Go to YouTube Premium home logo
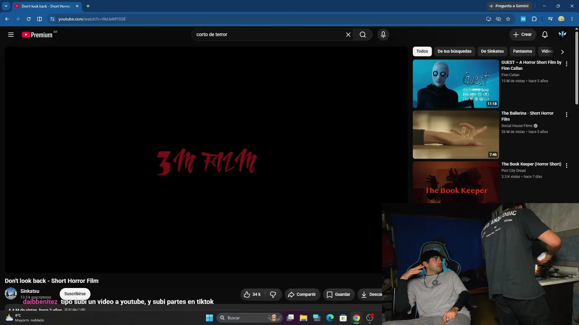Image resolution: width=579 pixels, height=325 pixels. coord(37,35)
